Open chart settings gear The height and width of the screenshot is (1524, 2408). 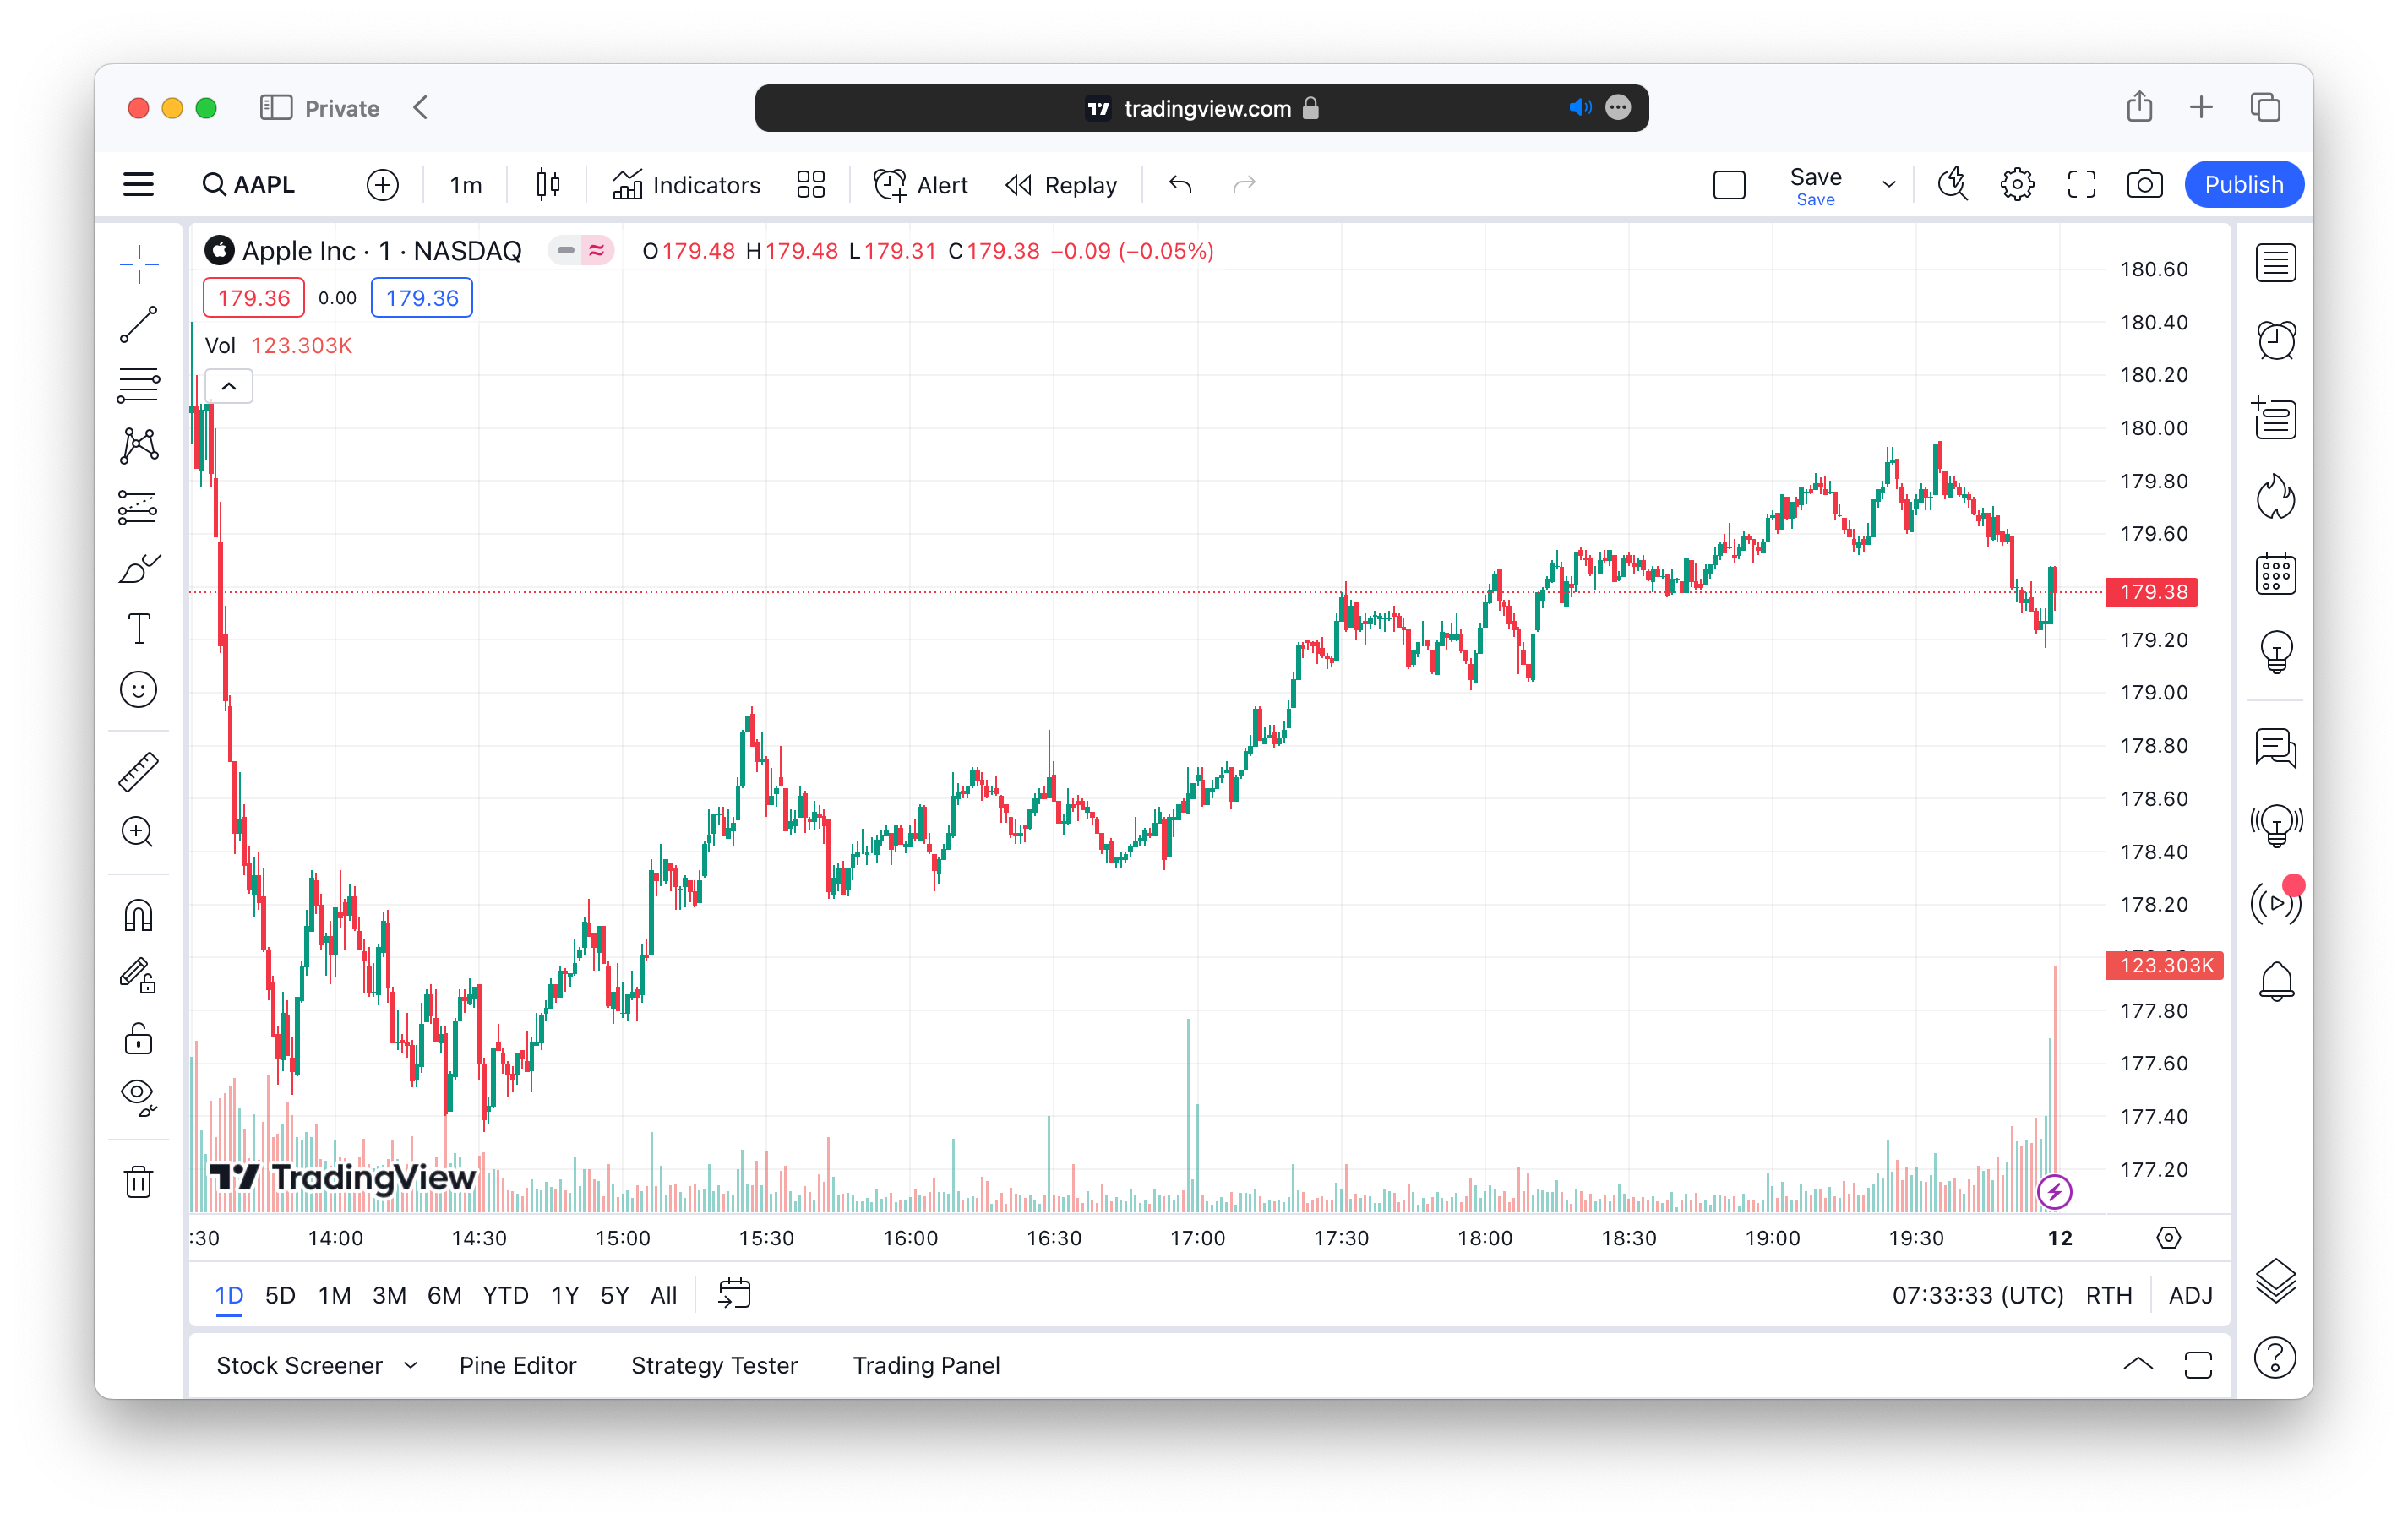pos(2017,185)
